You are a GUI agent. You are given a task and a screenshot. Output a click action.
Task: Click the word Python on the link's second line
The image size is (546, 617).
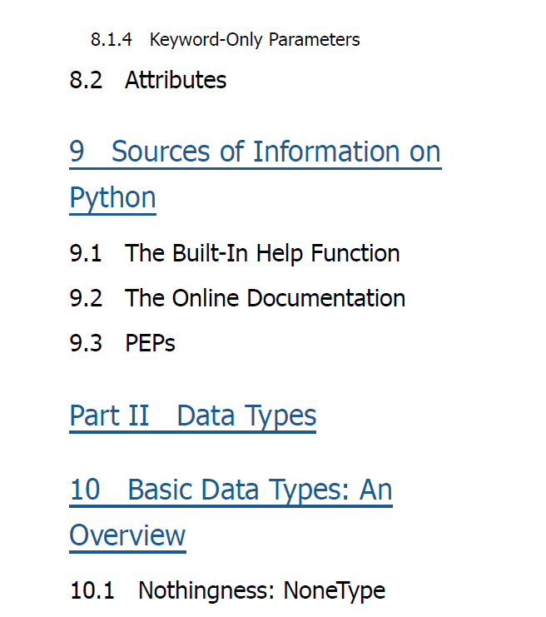113,198
